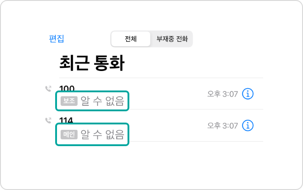303x190 pixels.
Task: Click outgoing call icon beside 100
Action: point(48,89)
